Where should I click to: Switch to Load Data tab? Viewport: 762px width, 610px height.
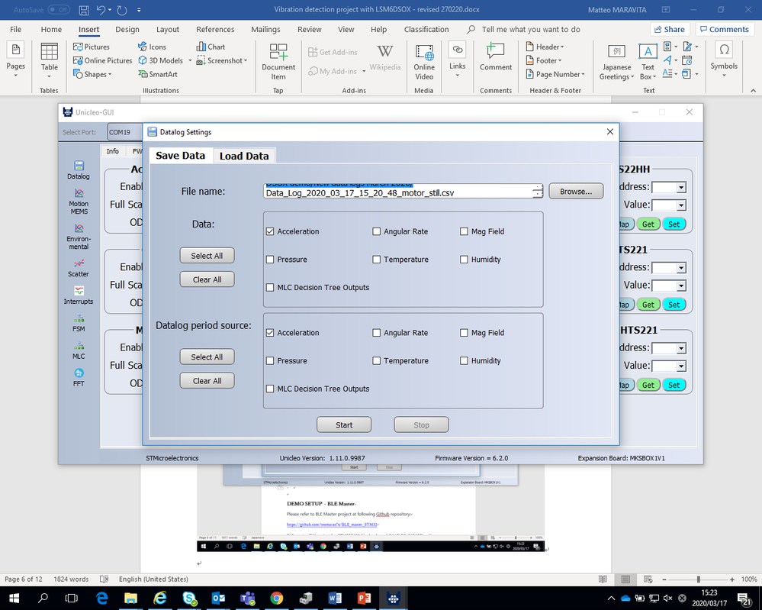click(x=244, y=157)
